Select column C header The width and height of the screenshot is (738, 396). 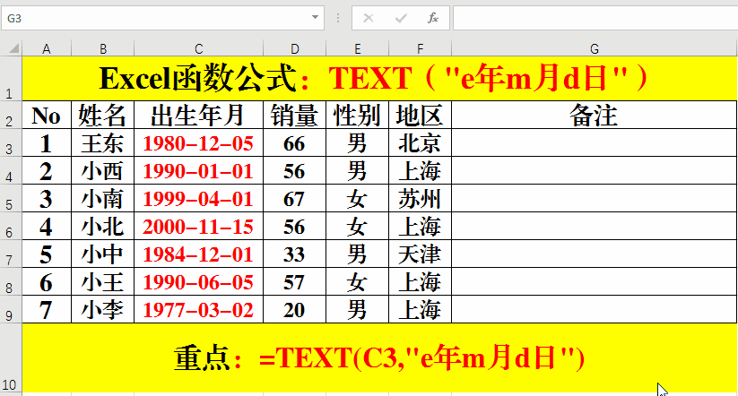[198, 49]
